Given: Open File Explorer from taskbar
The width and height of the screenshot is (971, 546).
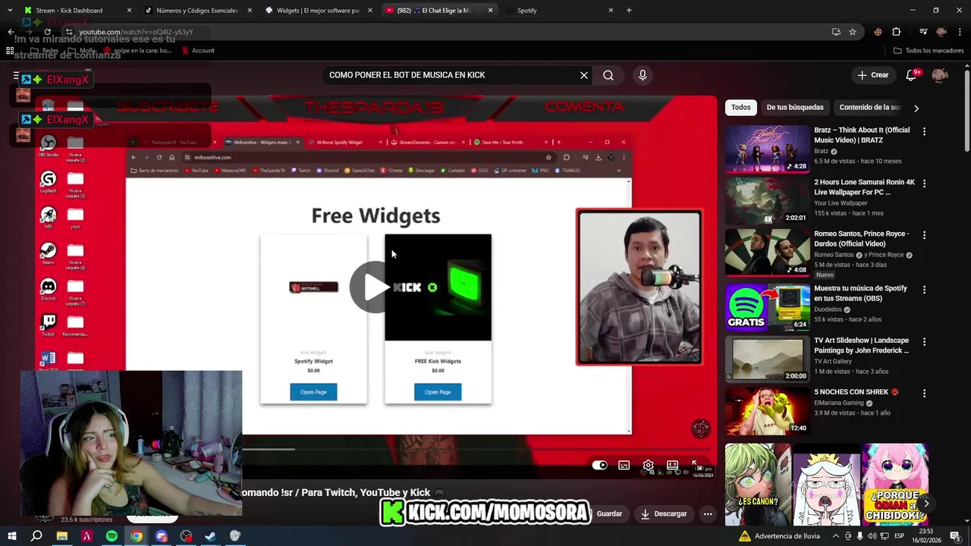Looking at the screenshot, I should [x=62, y=536].
